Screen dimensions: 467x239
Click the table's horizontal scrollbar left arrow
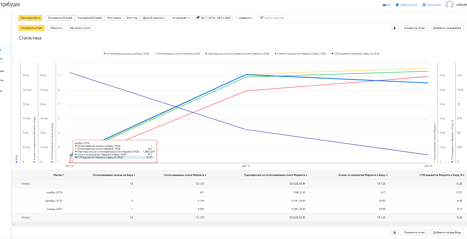14,224
